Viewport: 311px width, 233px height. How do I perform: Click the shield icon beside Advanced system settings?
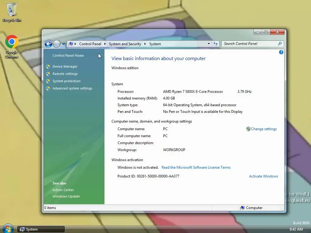tap(48, 89)
